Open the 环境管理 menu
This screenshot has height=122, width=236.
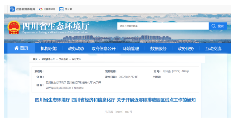click(131, 48)
